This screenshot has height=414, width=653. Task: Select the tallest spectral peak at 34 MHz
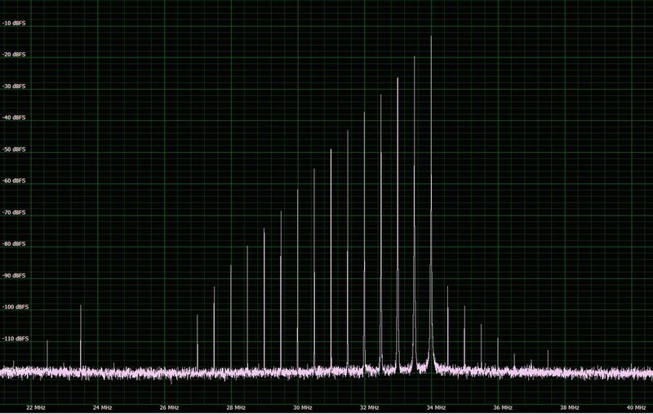[x=431, y=200]
